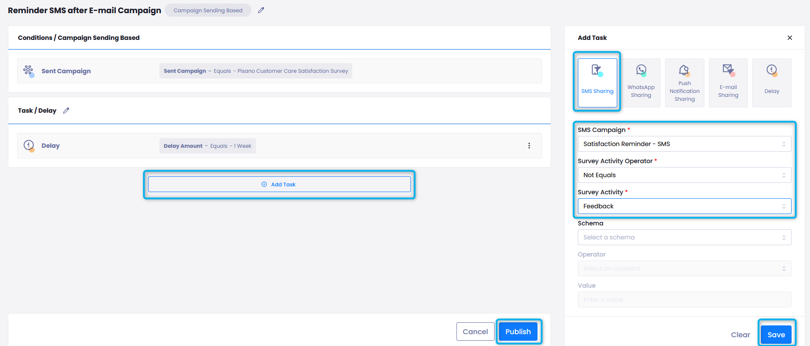810x346 pixels.
Task: Cancel the workflow editing
Action: point(475,332)
